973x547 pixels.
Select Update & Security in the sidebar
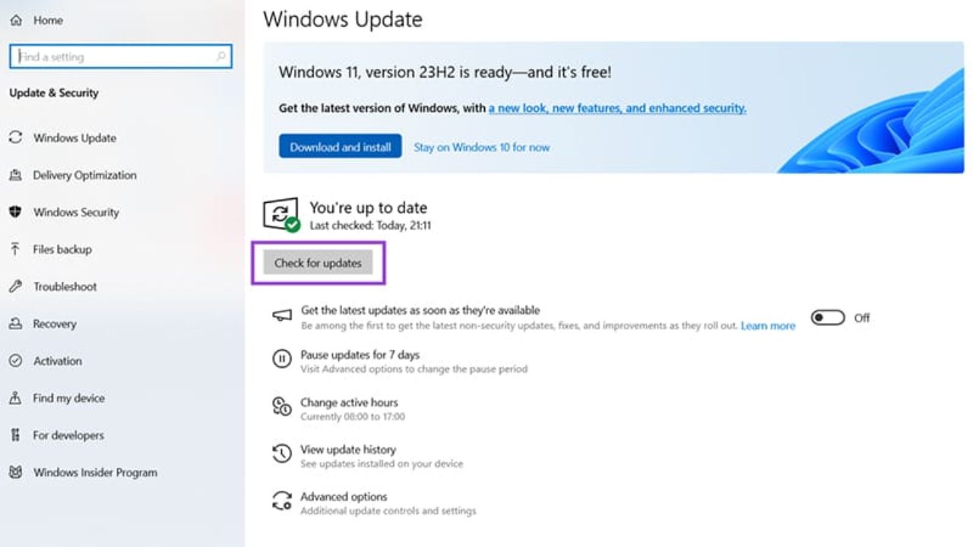[x=53, y=92]
